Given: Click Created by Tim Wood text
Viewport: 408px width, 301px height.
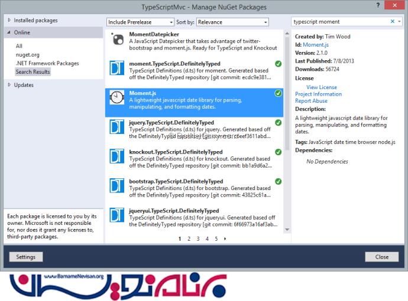Looking at the screenshot, I should 323,37.
